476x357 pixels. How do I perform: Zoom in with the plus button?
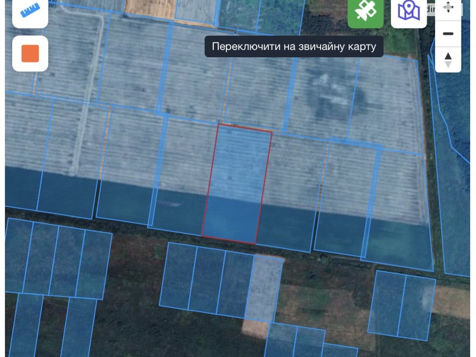pos(448,7)
